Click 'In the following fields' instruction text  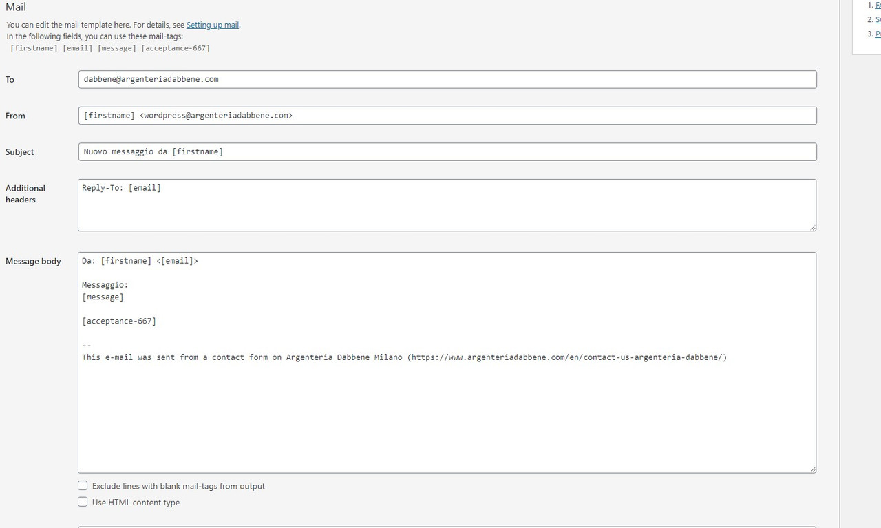[x=95, y=36]
